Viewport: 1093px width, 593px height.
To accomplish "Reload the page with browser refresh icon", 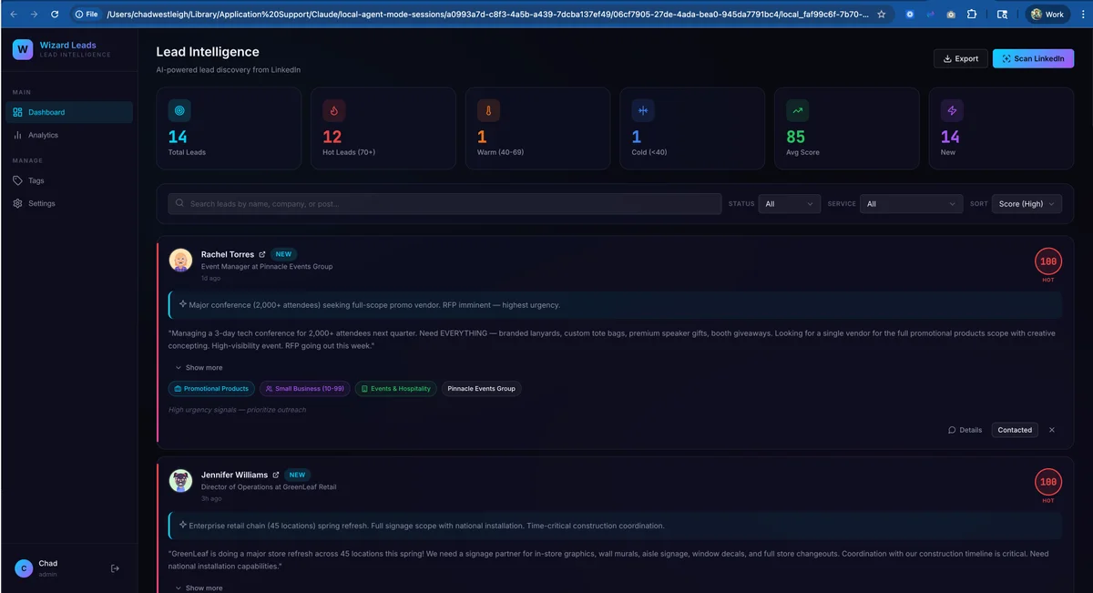I will (x=55, y=15).
